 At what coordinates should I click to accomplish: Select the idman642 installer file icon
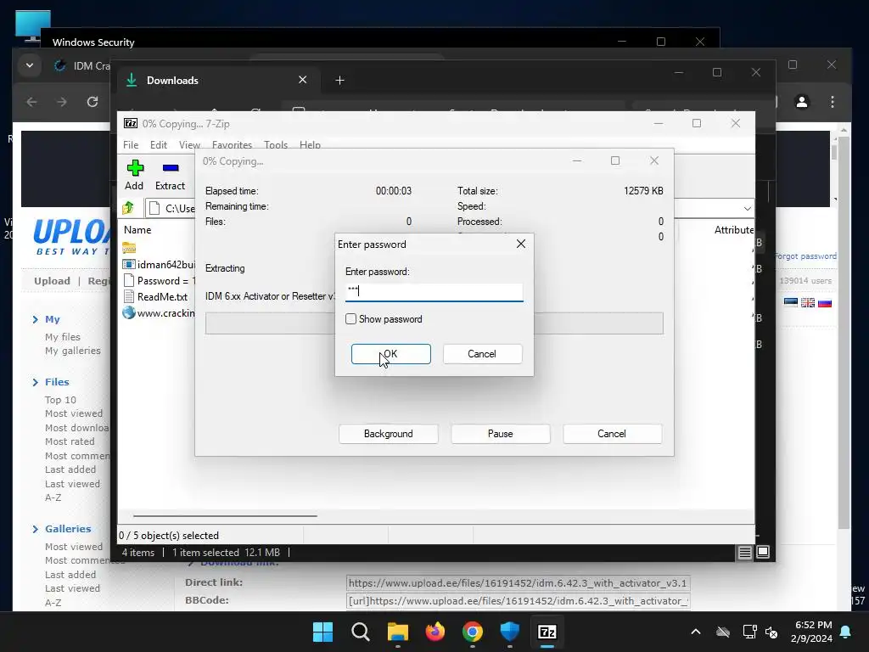click(129, 265)
